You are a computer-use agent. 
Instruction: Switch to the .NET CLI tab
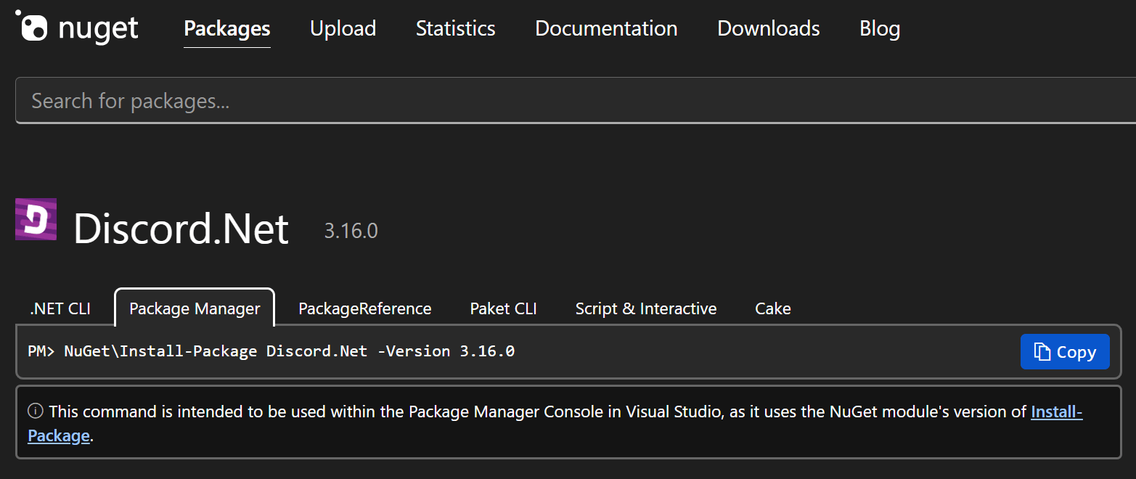(60, 308)
